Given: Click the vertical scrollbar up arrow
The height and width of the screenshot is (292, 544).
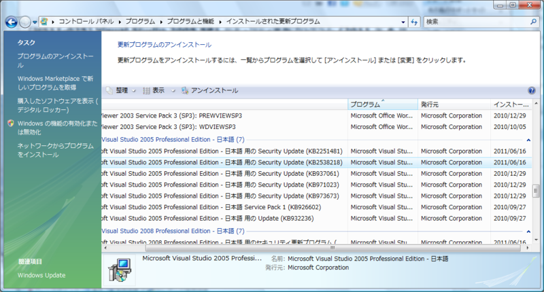Looking at the screenshot, I should pyautogui.click(x=536, y=103).
